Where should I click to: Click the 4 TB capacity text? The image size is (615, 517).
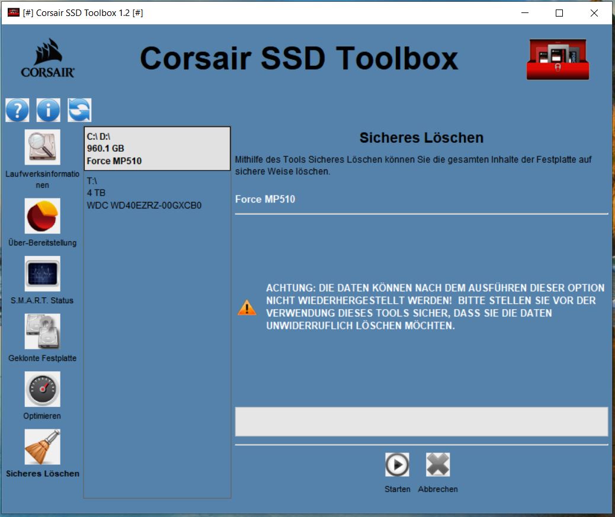[96, 193]
